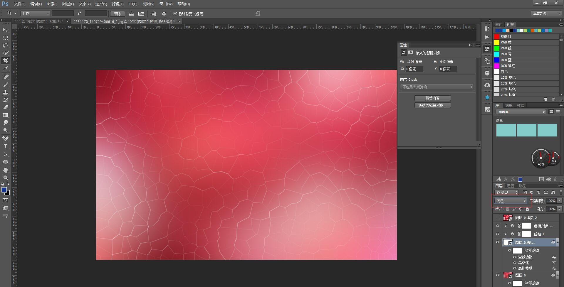Viewport: 564px width, 287px height.
Task: Select the RGB 青 swatch
Action: [x=497, y=54]
